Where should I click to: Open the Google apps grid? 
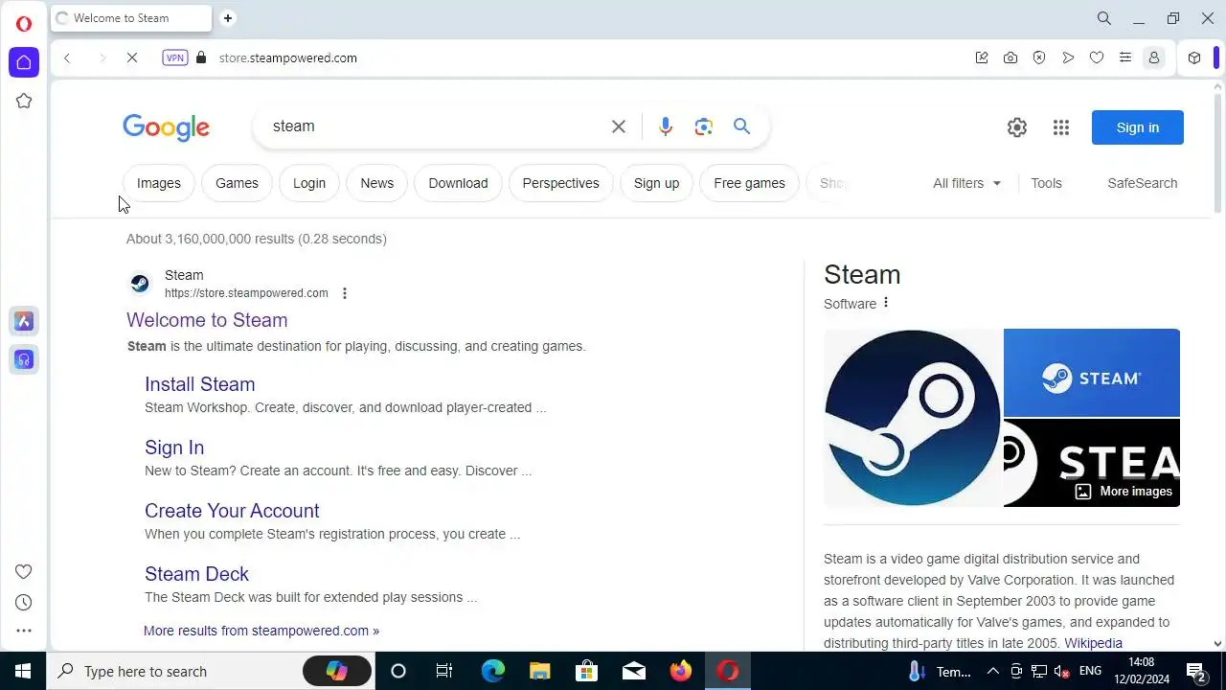pos(1061,127)
